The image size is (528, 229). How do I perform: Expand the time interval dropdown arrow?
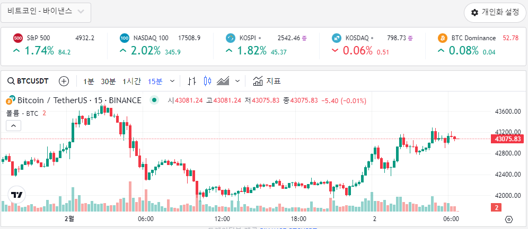click(172, 81)
